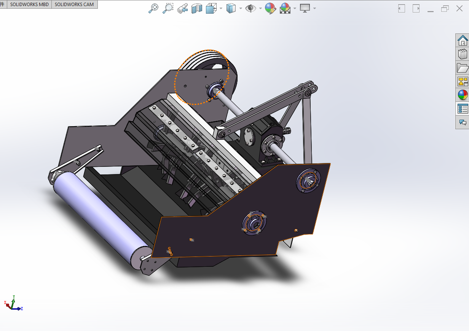This screenshot has height=331, width=469.
Task: Open the Custom Properties list tab
Action: 463,109
